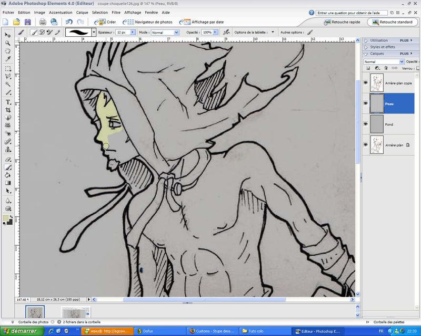Open the Windows démarrer start menu

(x=22, y=331)
